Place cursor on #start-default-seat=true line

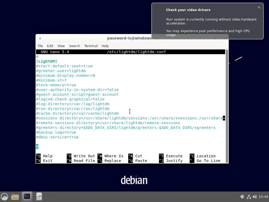click(64, 66)
